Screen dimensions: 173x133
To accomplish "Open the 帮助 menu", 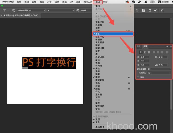I will coord(105,2).
